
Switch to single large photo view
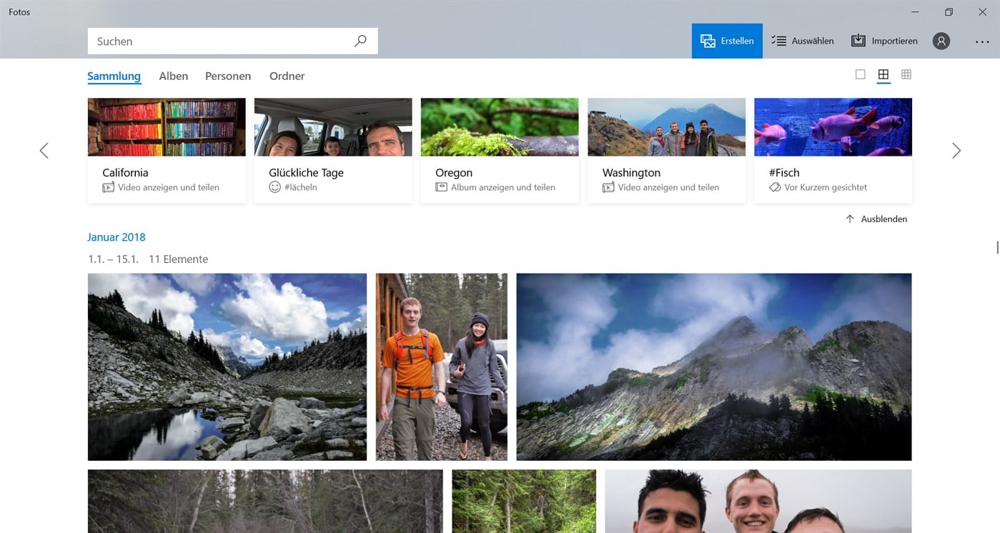point(861,75)
